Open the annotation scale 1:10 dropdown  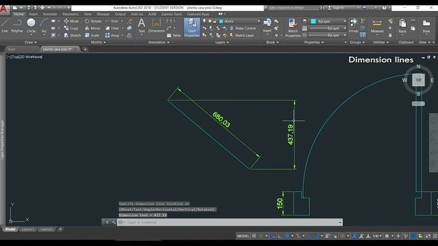pos(377,236)
